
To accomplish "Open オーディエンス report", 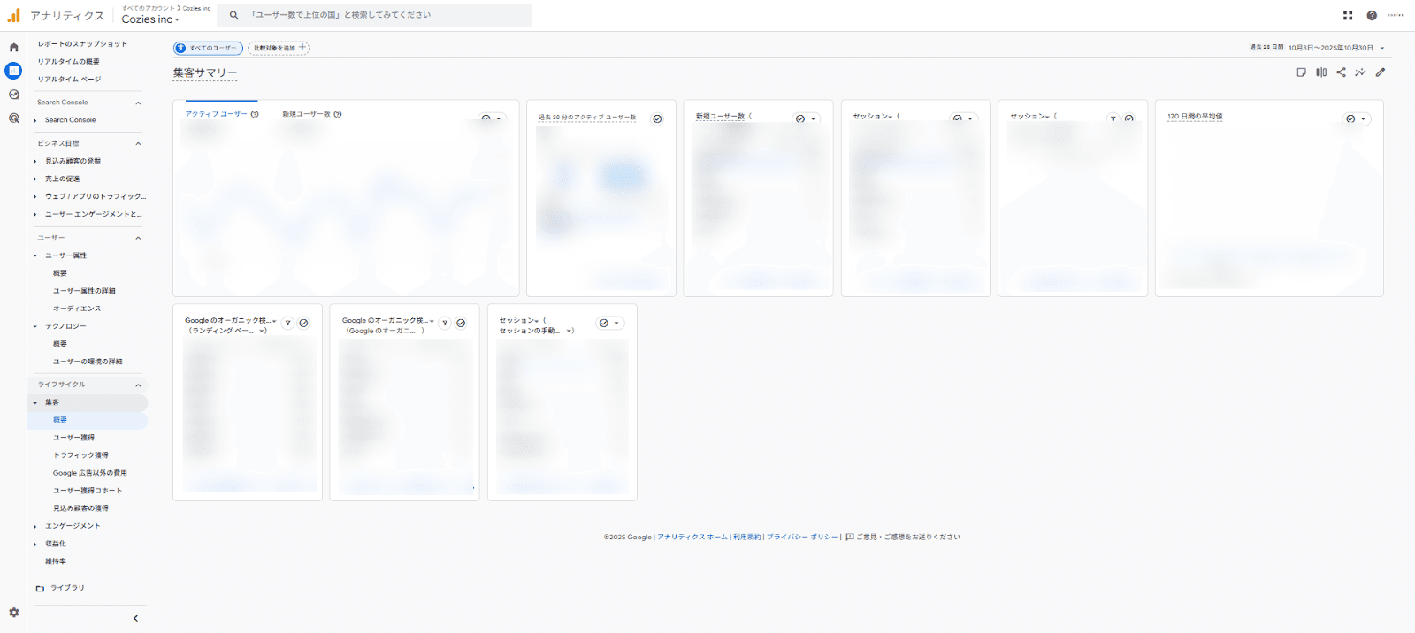I will pos(77,309).
